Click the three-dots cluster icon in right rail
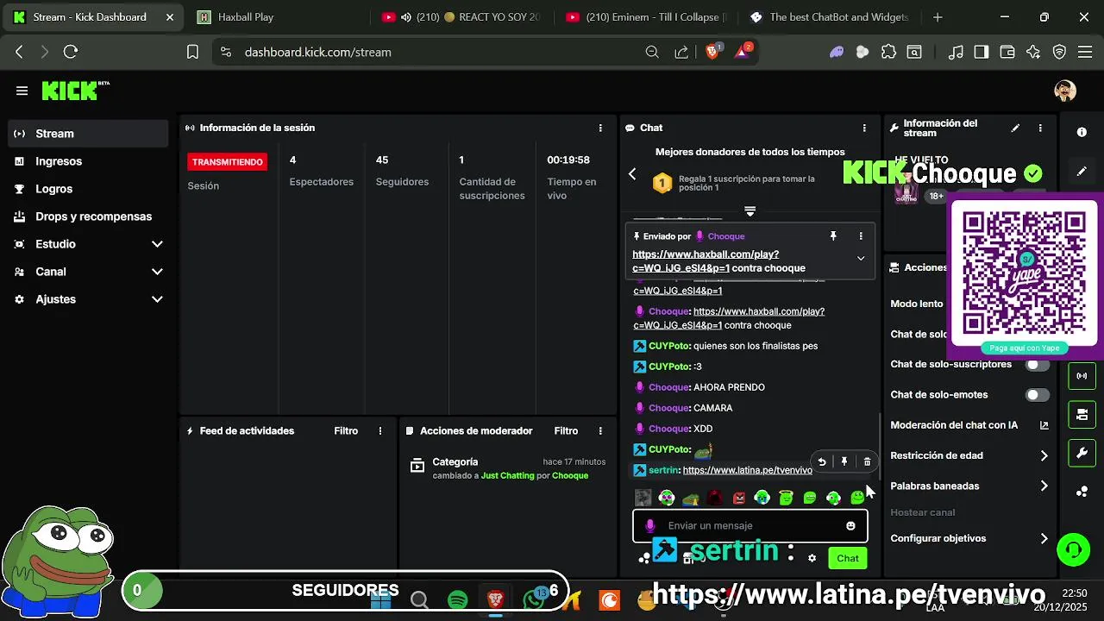The image size is (1104, 621). [1082, 492]
